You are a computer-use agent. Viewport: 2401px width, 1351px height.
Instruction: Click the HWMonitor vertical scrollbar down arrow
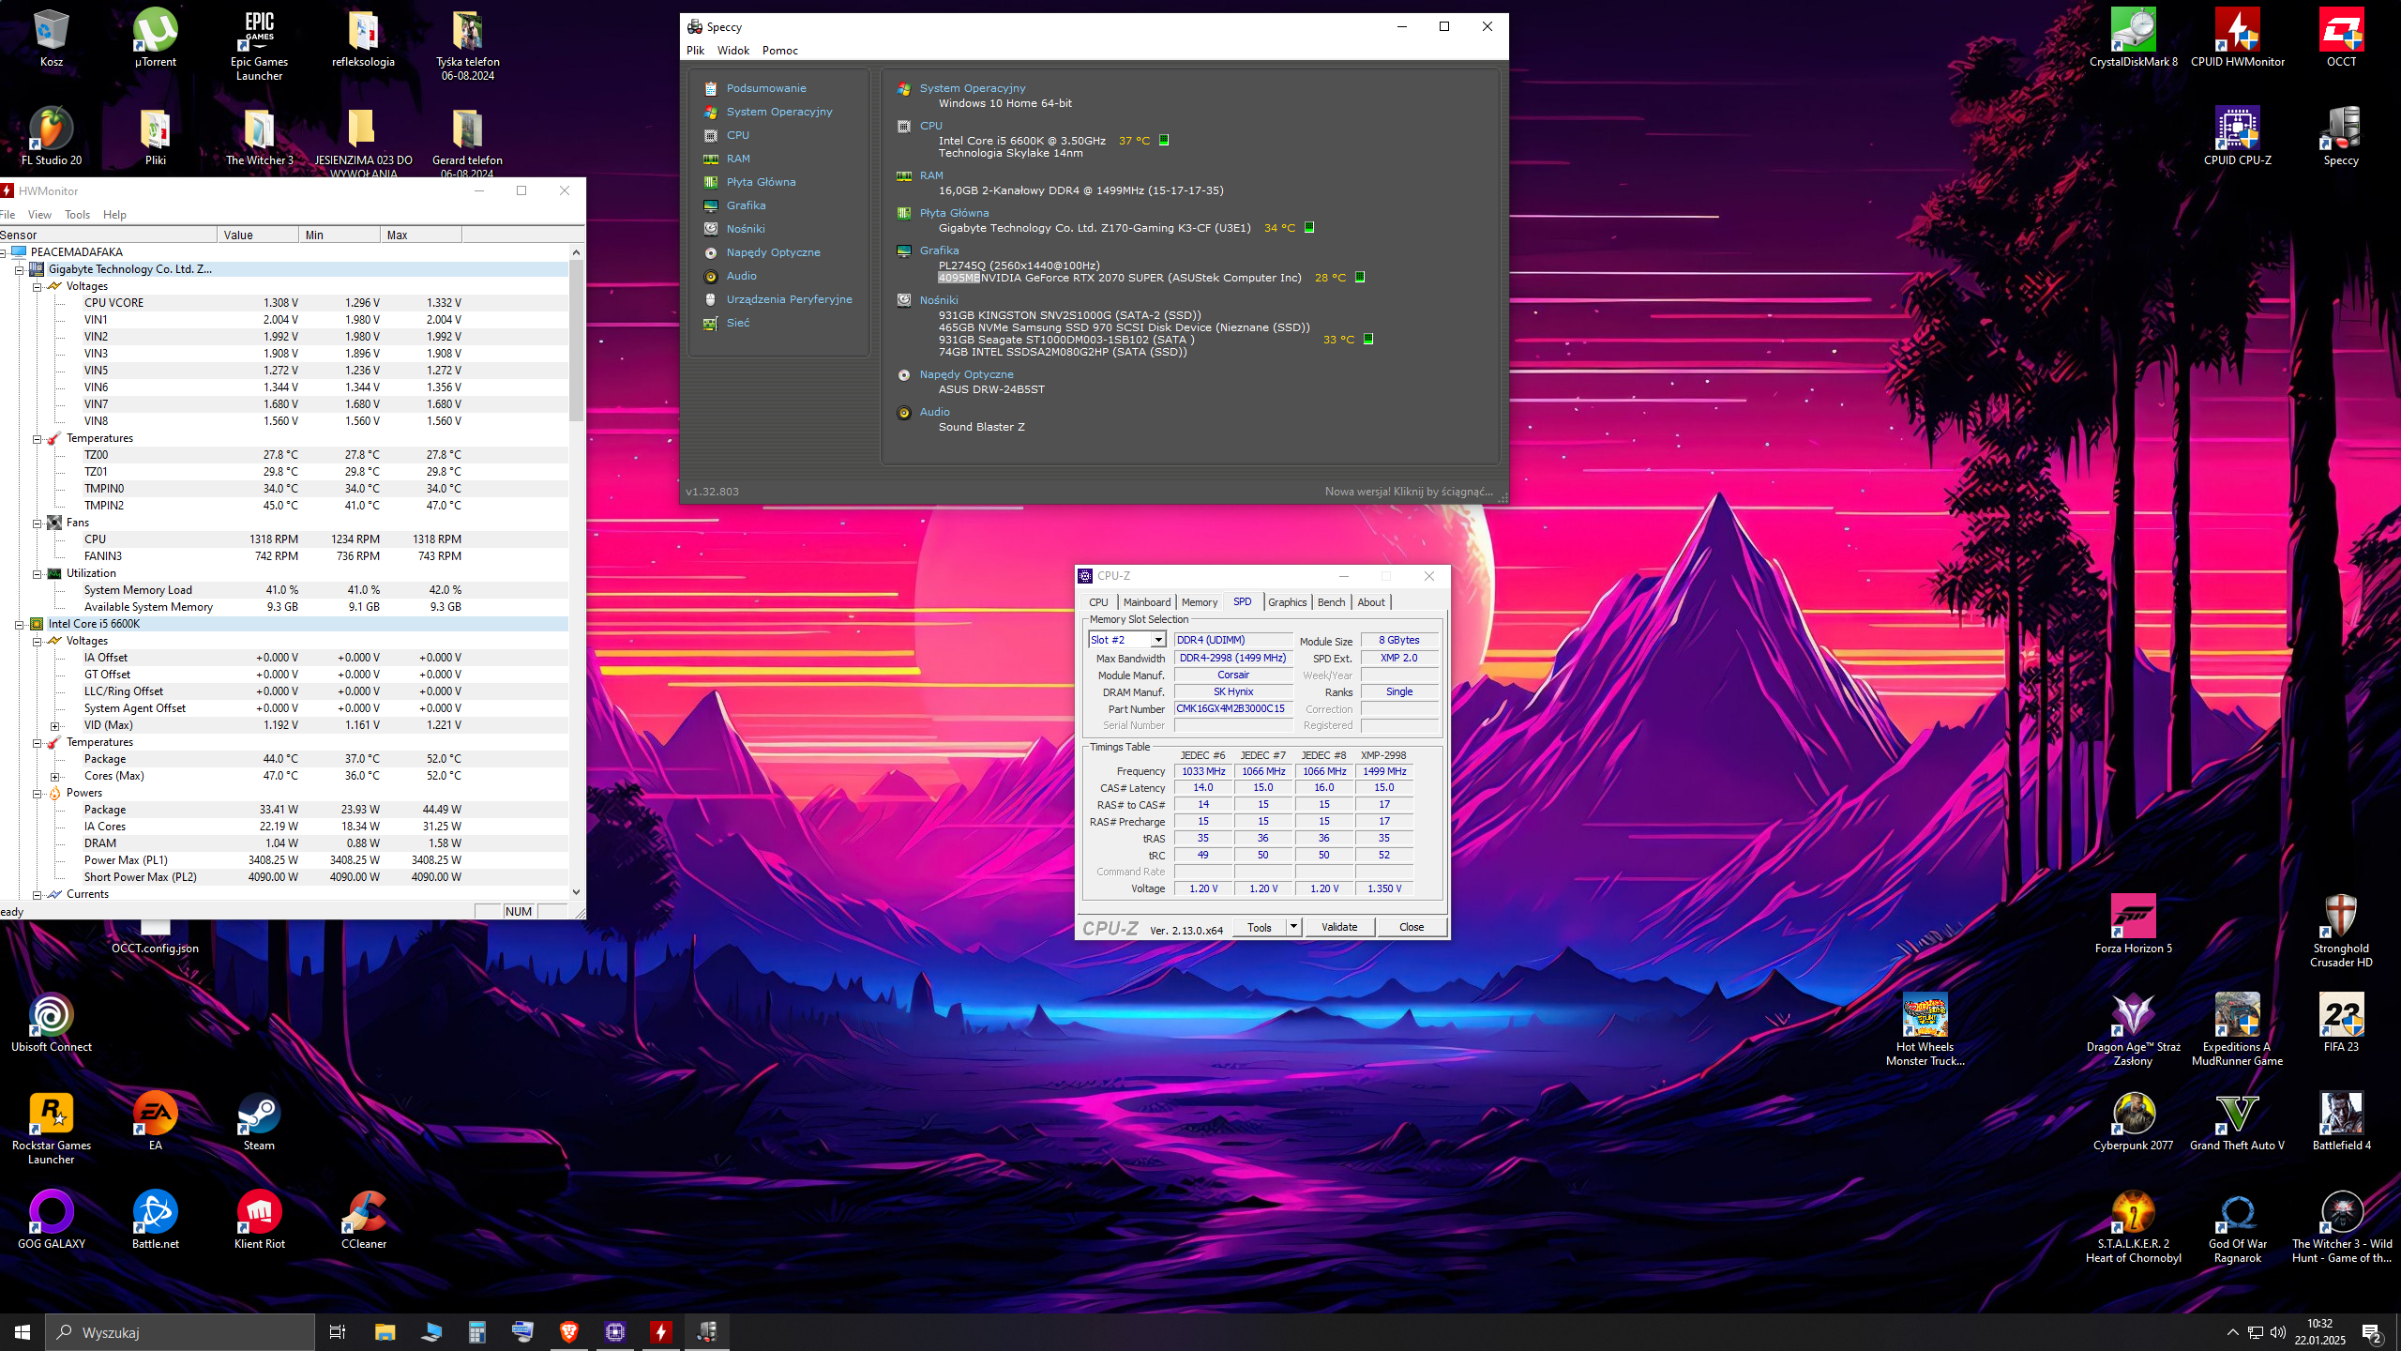tap(576, 892)
